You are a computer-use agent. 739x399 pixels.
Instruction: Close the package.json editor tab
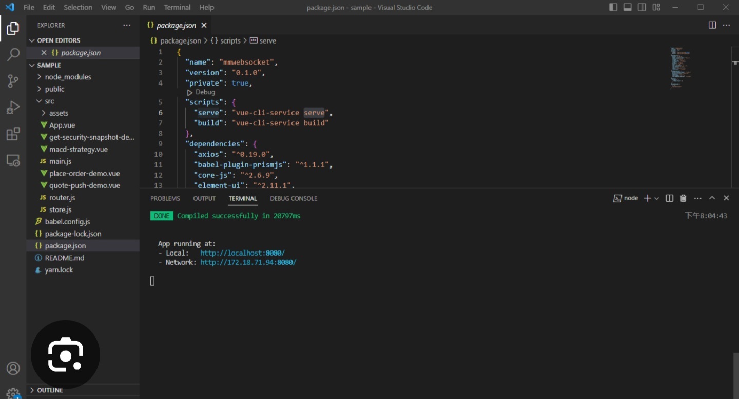tap(204, 25)
